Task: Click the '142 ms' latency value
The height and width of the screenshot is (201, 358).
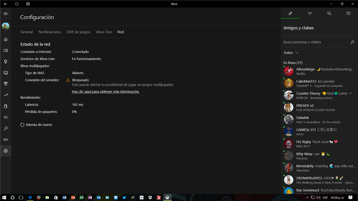Action: pos(78,105)
